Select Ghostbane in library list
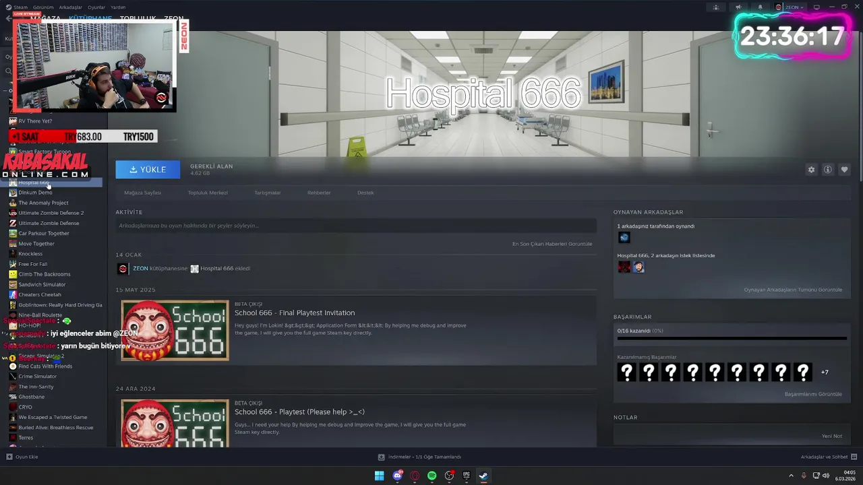The width and height of the screenshot is (863, 485). (x=31, y=397)
